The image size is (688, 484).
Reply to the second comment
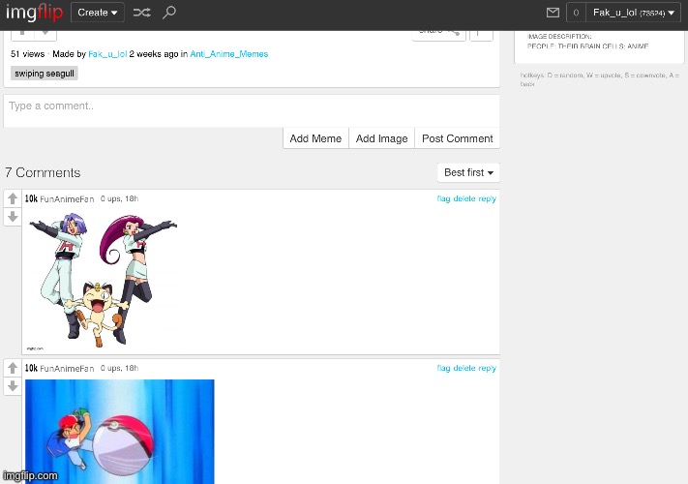click(x=487, y=368)
